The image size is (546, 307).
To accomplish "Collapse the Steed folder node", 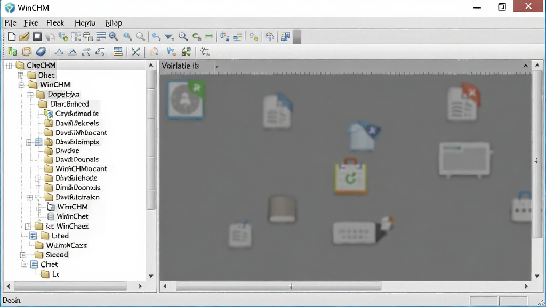I will coord(22,255).
